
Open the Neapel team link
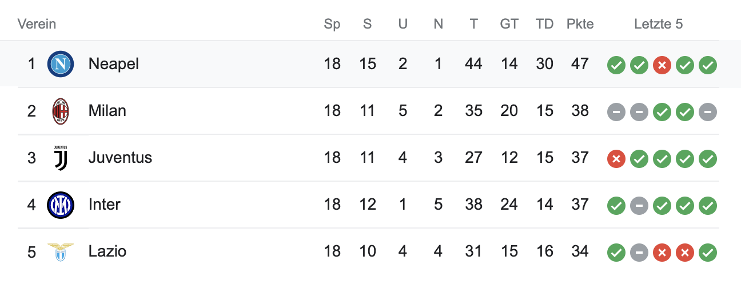113,64
